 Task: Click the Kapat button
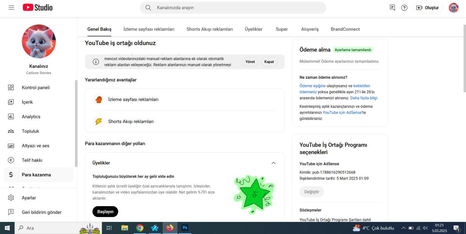click(x=269, y=62)
